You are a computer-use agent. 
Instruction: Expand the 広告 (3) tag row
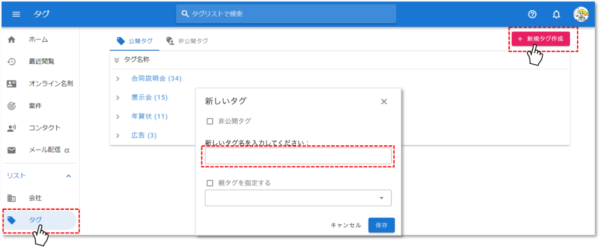[x=118, y=136]
